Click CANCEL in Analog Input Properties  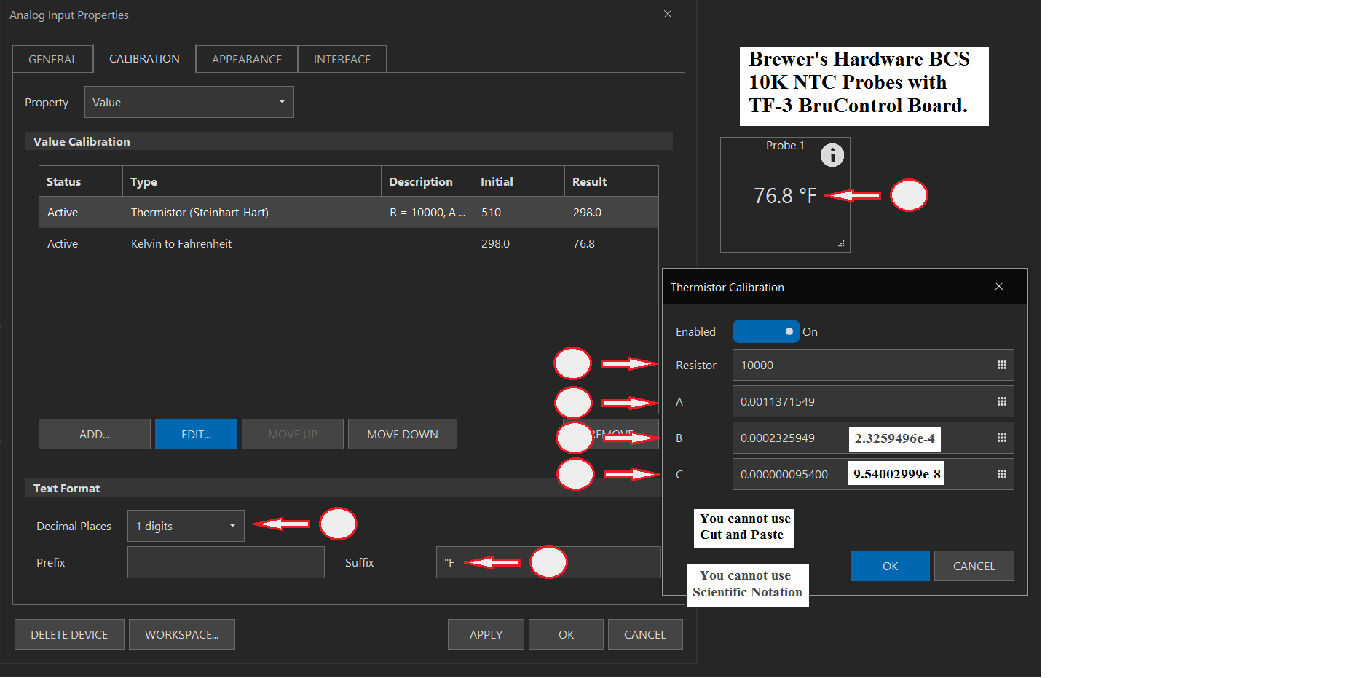tap(645, 634)
